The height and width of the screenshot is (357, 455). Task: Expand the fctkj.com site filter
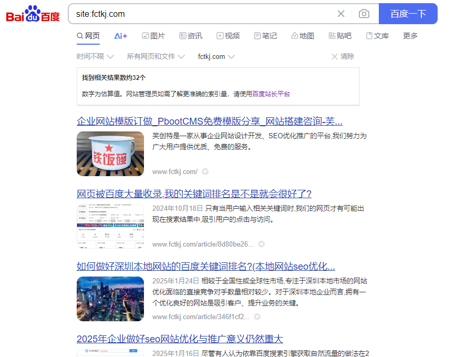click(x=216, y=56)
